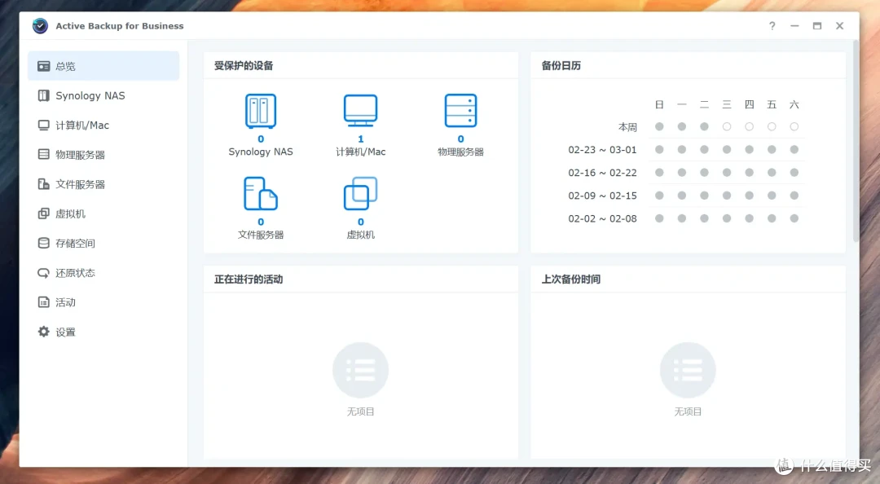Click the count 0 under the large Synology NAS icon
This screenshot has width=880, height=484.
(261, 139)
